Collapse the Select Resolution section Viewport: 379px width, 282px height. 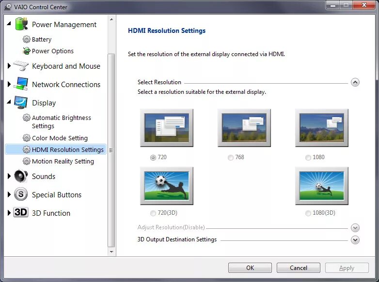click(355, 83)
